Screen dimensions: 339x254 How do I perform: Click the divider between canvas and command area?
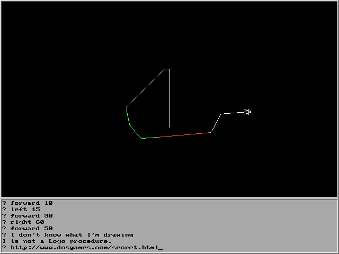169,198
